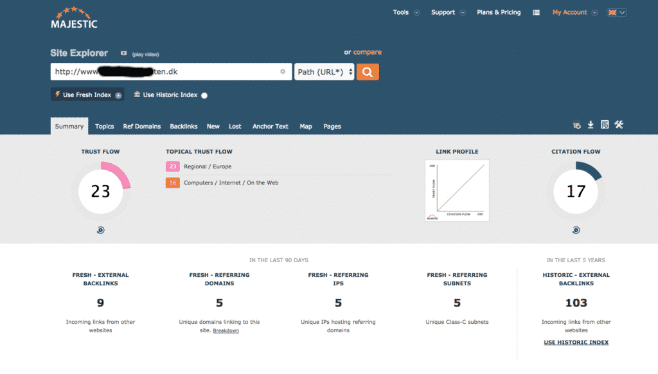The height and width of the screenshot is (374, 658).
Task: Click into the URL input field
Action: [171, 72]
